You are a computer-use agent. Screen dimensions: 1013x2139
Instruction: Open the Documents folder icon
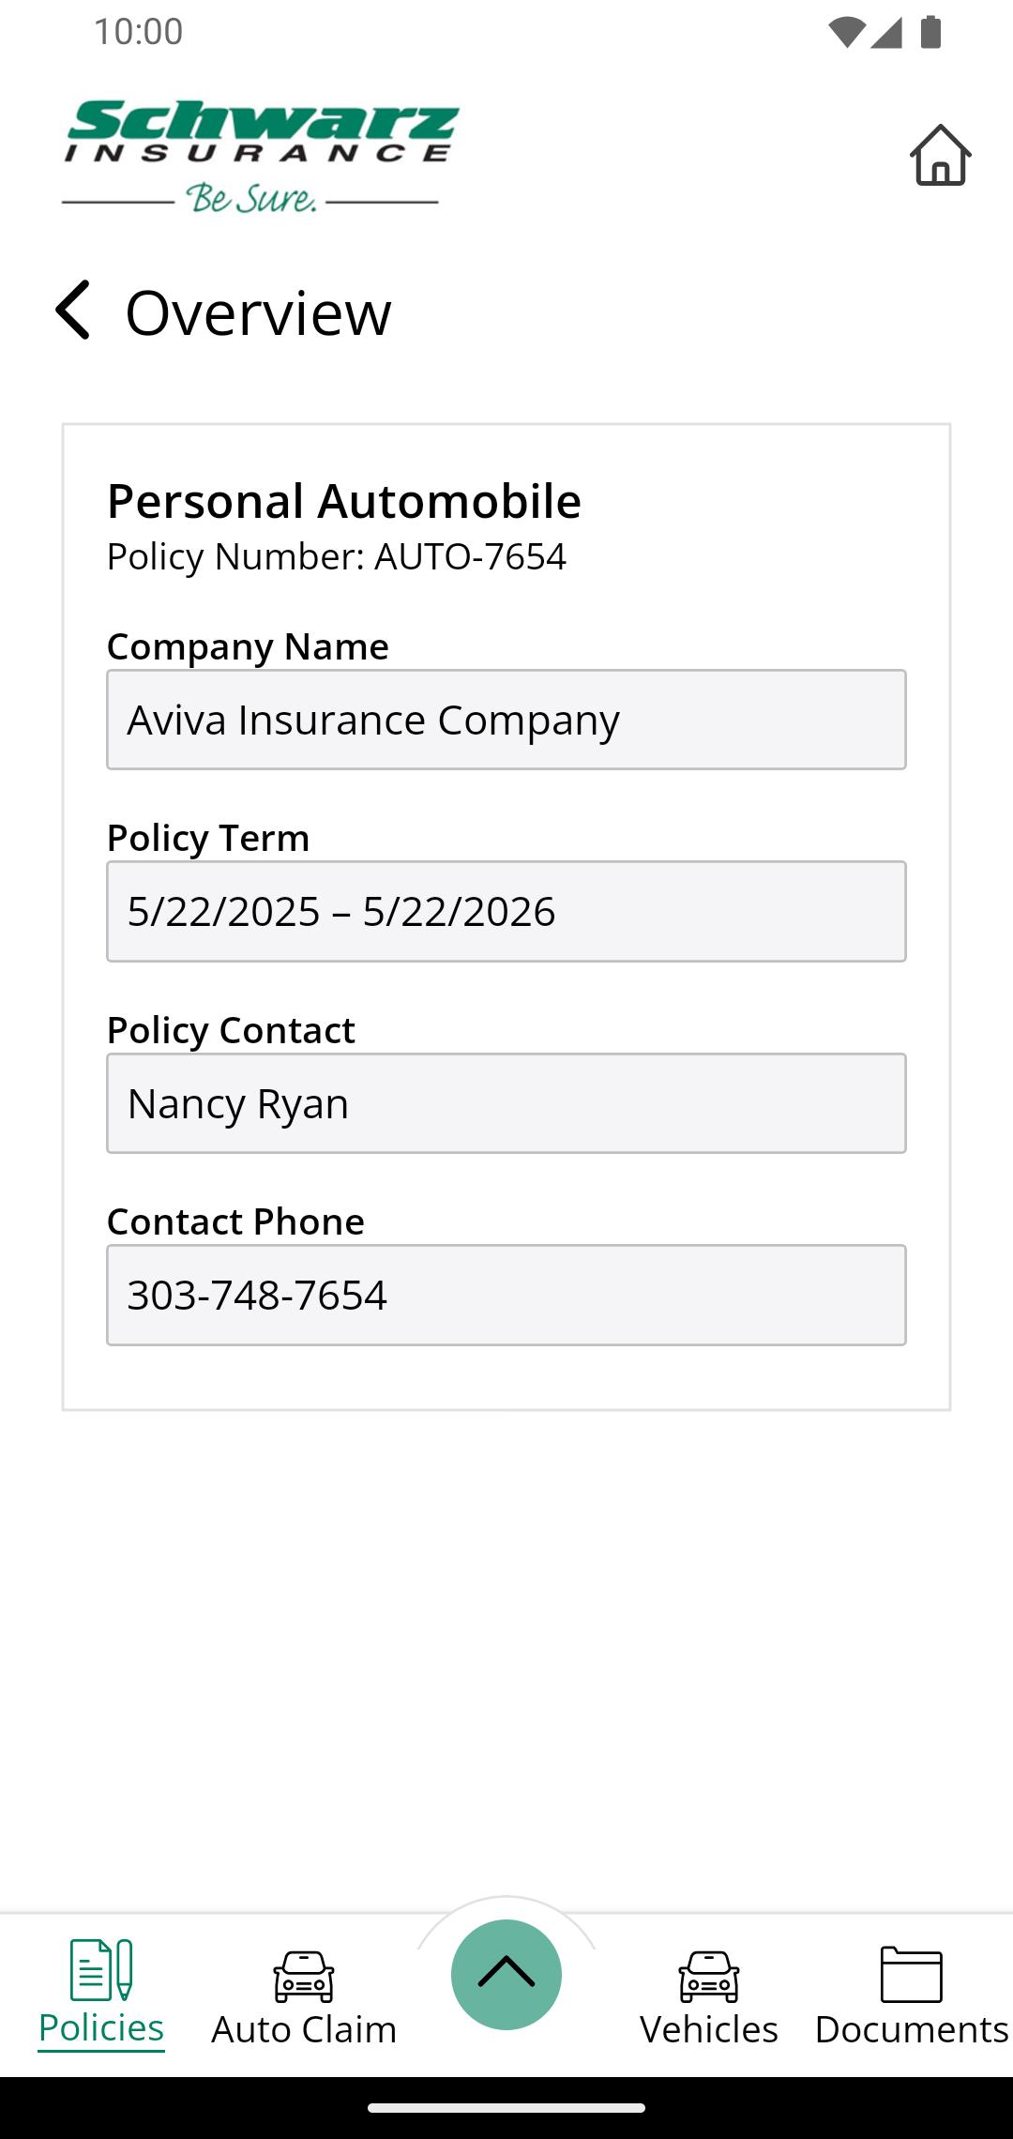(912, 1974)
